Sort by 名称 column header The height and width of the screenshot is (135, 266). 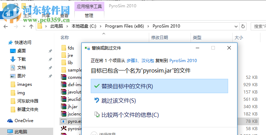(x=65, y=37)
